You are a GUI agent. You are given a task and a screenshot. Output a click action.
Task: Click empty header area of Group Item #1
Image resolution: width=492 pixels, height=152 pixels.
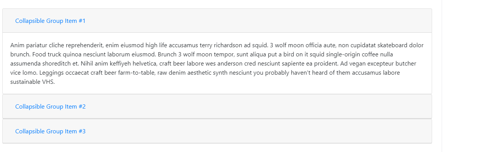point(260,21)
